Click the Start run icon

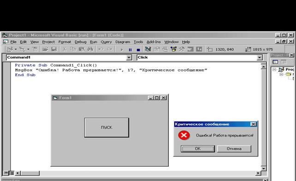tap(122, 50)
